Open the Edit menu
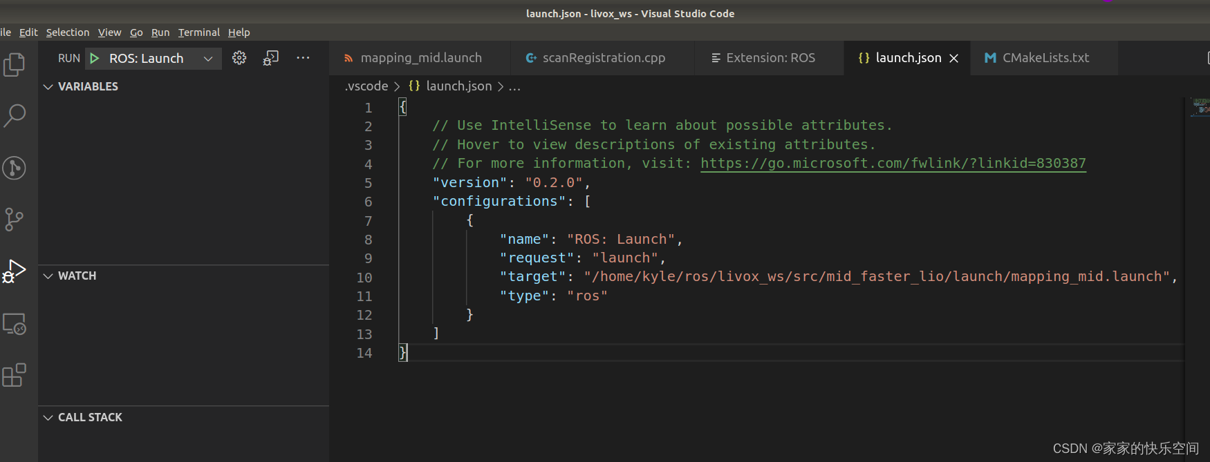 click(x=28, y=32)
